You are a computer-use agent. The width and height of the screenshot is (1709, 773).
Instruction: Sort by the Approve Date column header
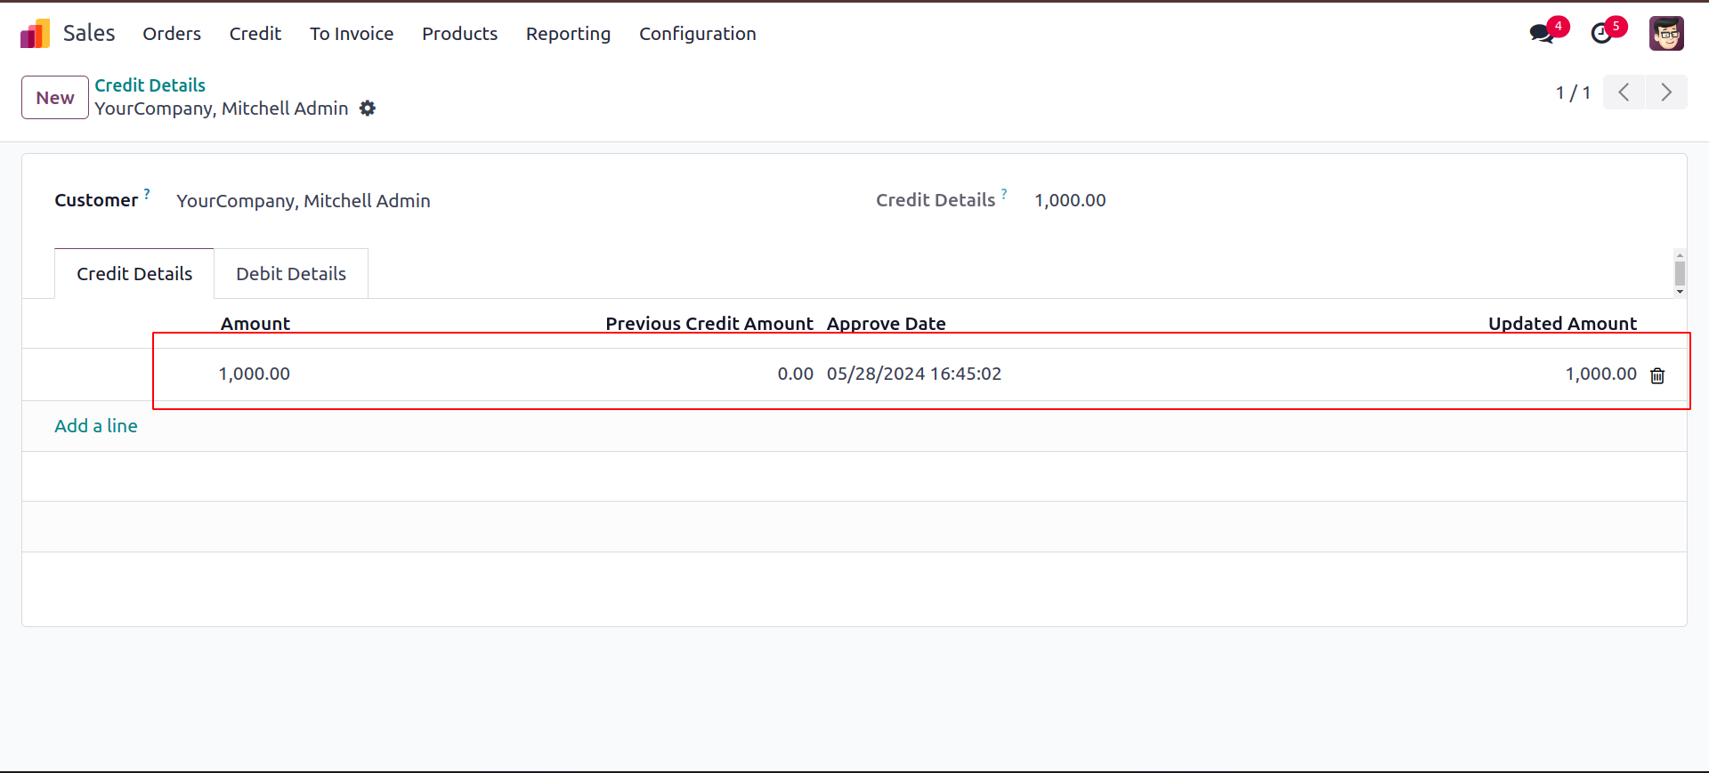pyautogui.click(x=887, y=324)
